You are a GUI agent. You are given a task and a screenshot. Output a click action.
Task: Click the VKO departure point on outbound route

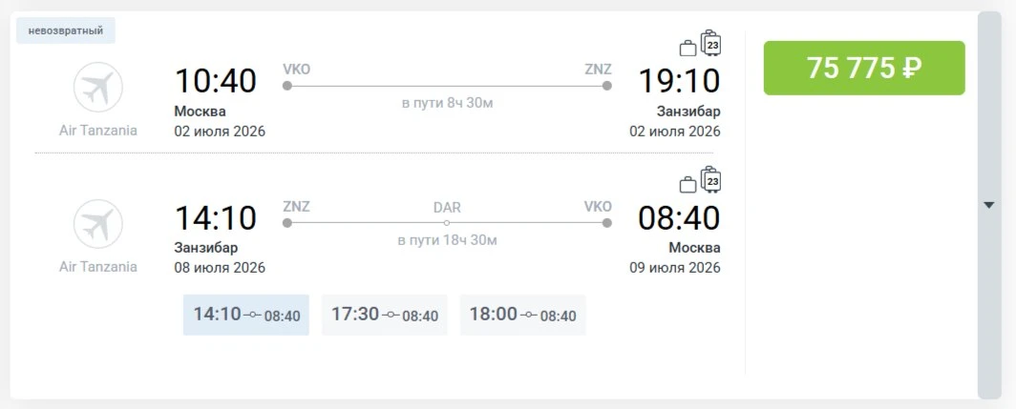click(287, 86)
